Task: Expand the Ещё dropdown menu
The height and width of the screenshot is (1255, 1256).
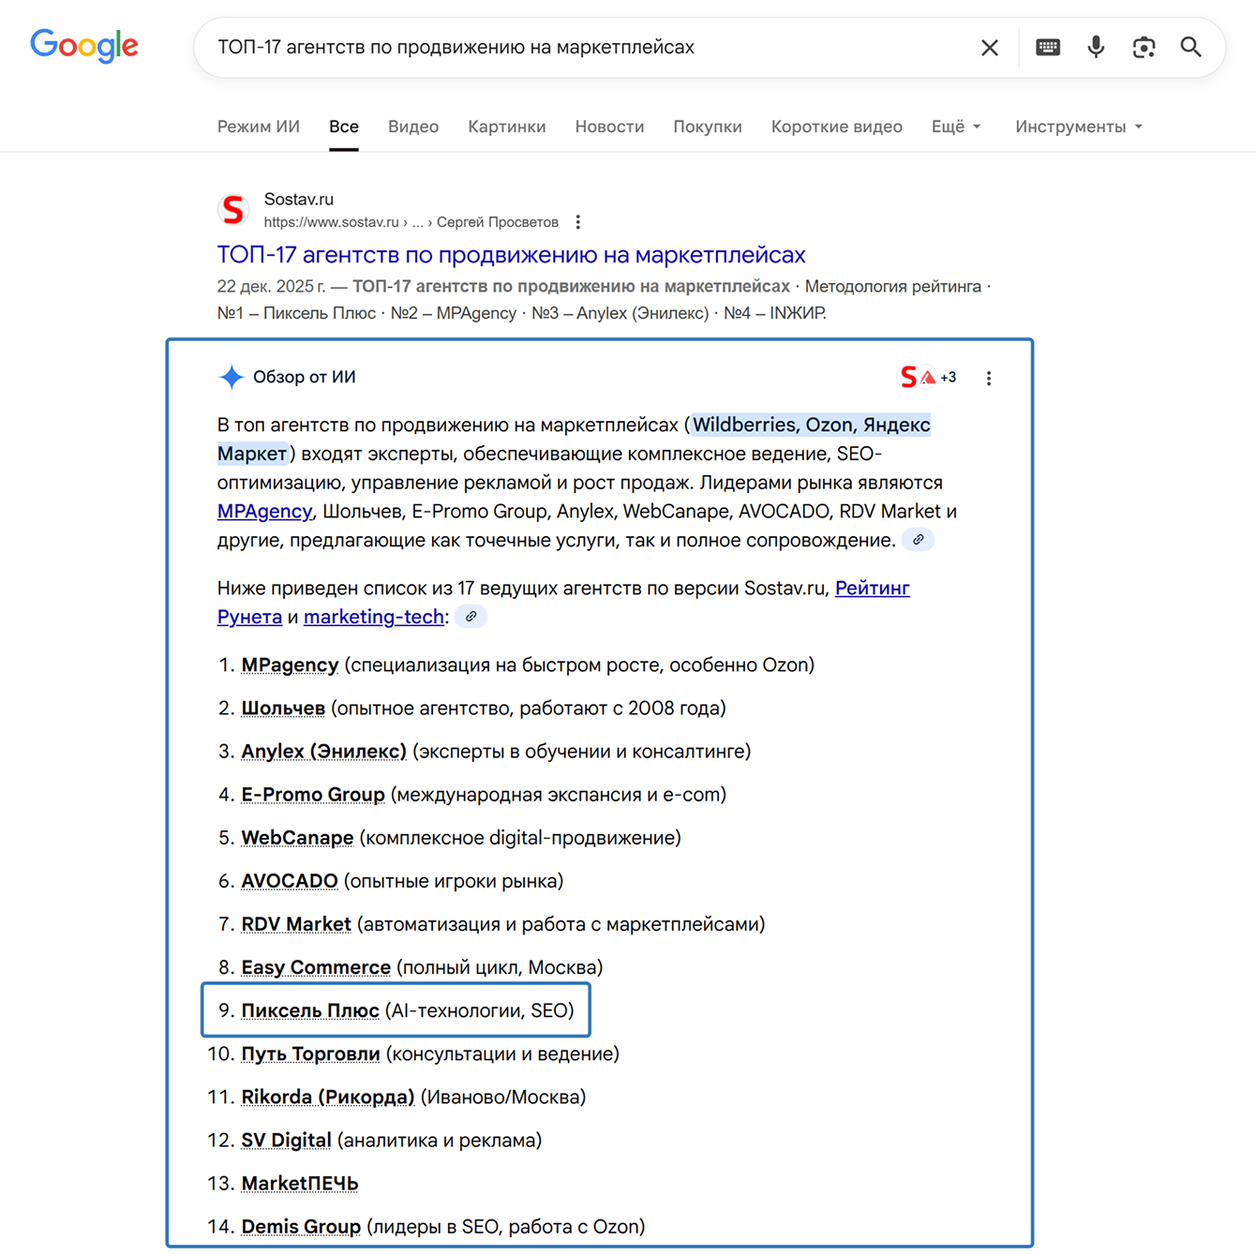Action: [x=956, y=127]
